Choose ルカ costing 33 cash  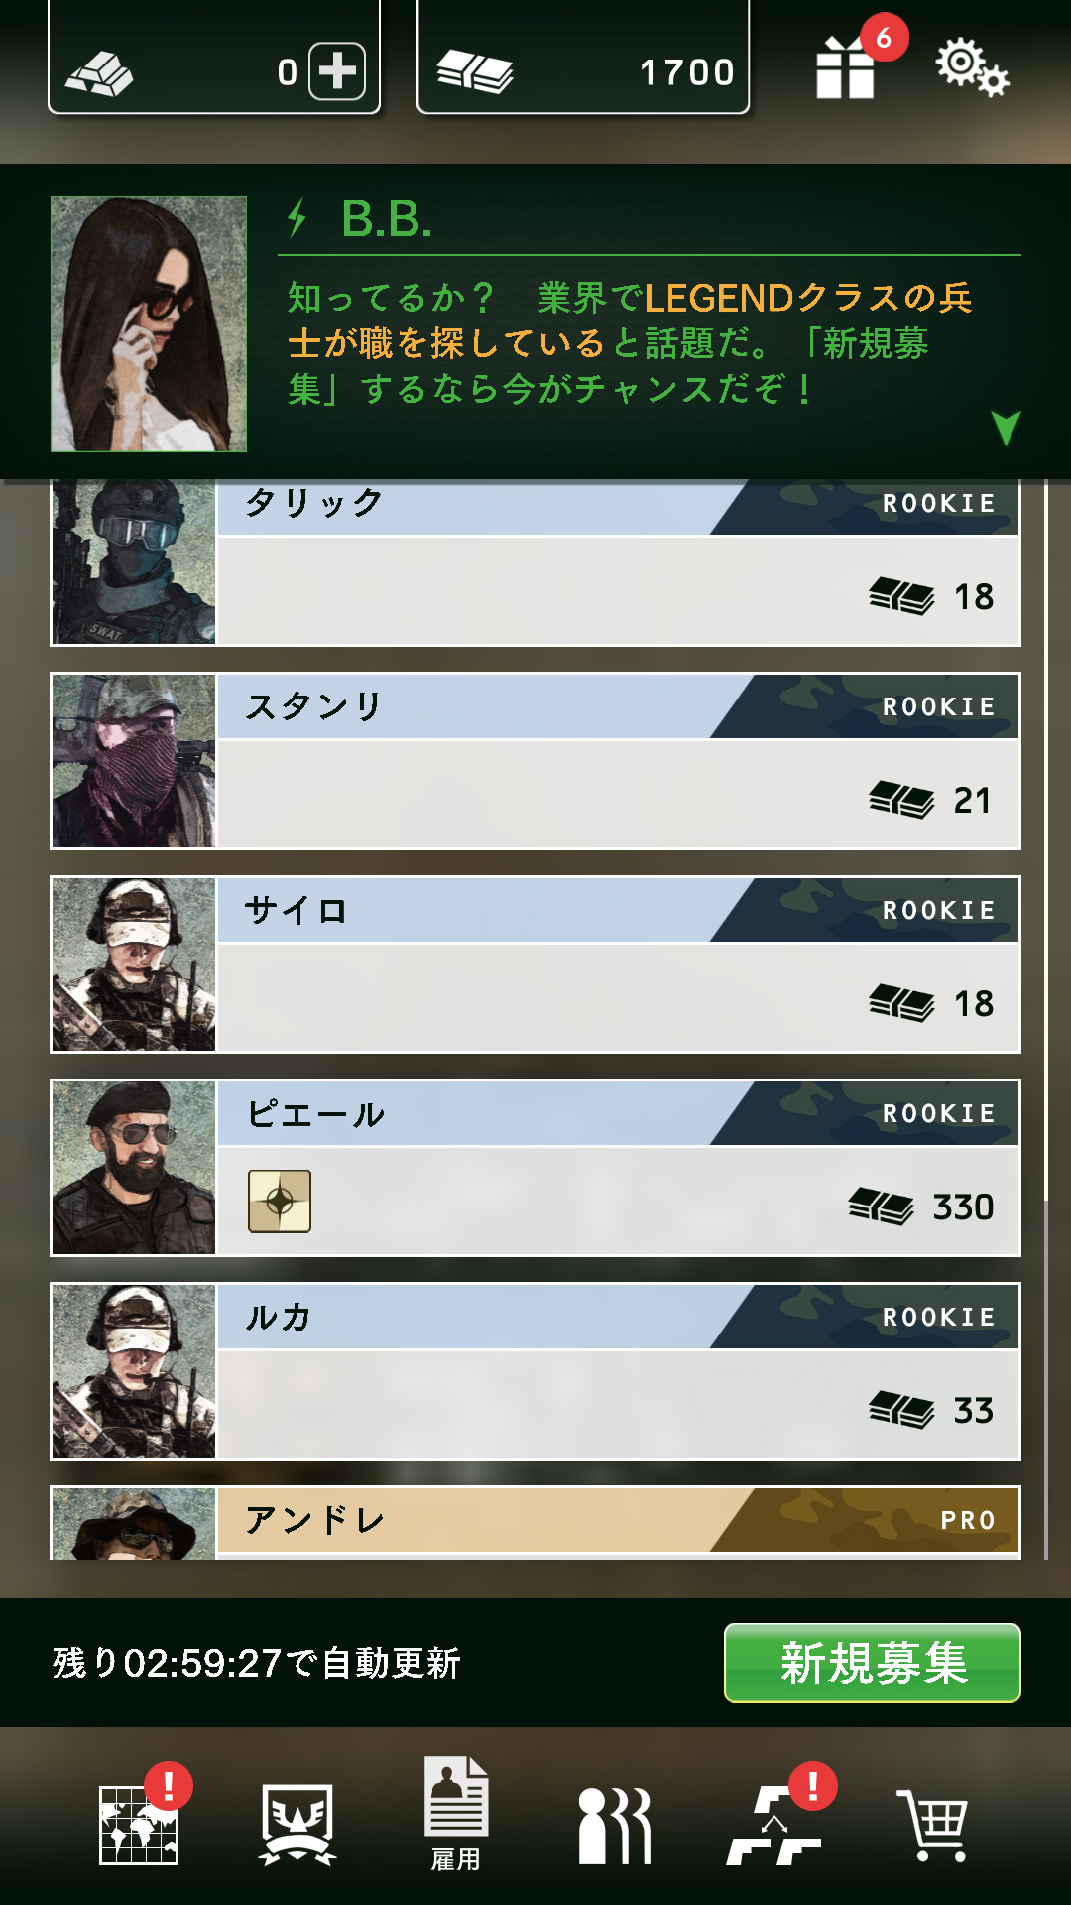coord(535,1371)
